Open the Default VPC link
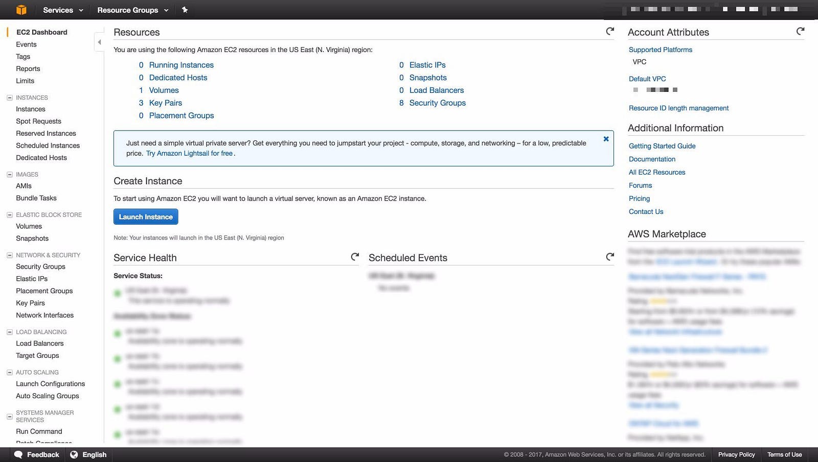The height and width of the screenshot is (462, 818). click(647, 79)
